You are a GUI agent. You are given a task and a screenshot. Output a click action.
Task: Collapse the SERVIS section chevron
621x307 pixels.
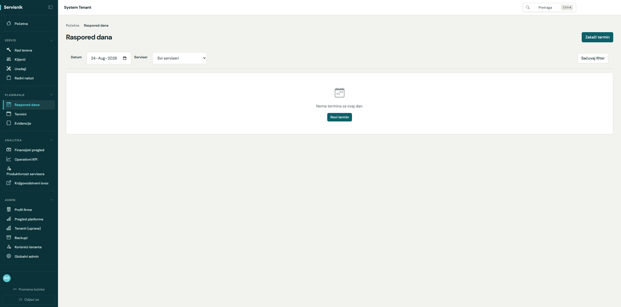coord(51,40)
